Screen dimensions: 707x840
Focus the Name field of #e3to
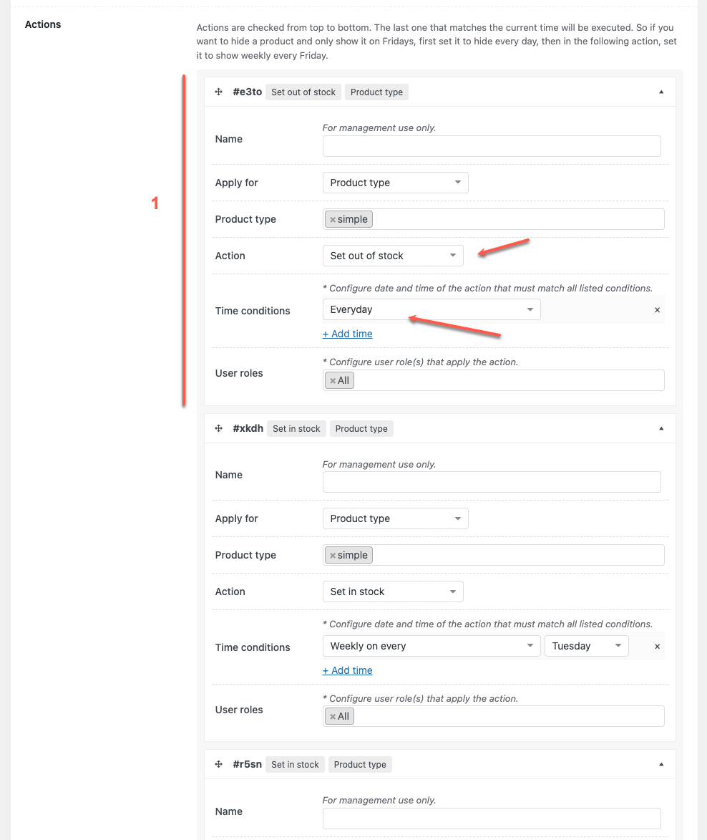(x=491, y=146)
